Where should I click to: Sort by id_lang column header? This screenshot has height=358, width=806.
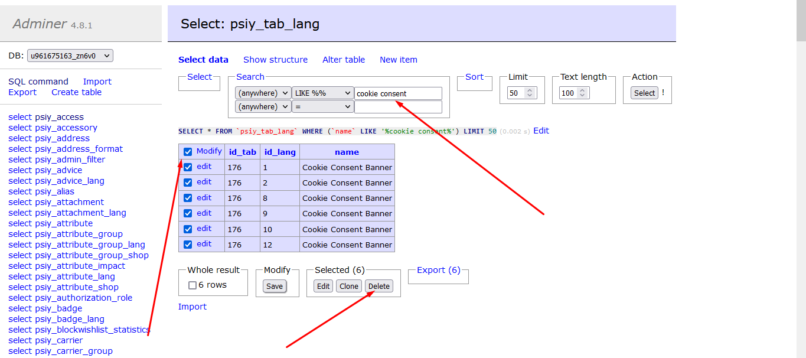coord(279,152)
